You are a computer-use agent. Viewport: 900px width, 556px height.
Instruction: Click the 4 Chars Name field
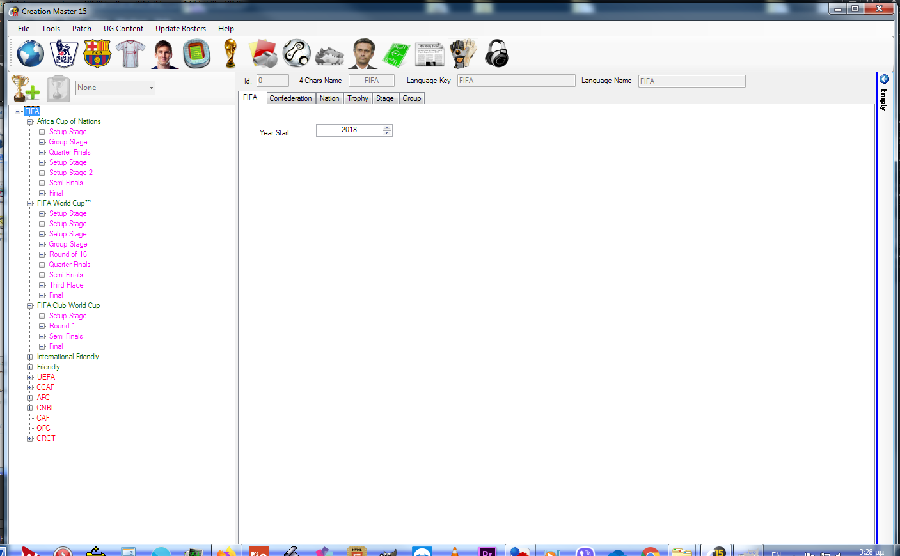[372, 81]
